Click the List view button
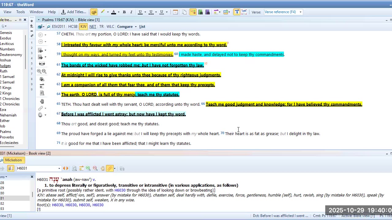392x220 pixels. point(142,27)
